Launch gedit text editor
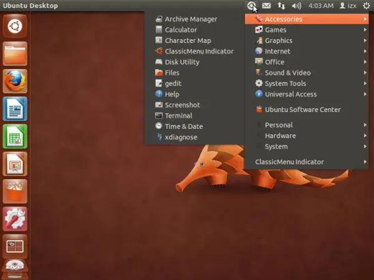This screenshot has height=280, width=374. tap(194, 83)
